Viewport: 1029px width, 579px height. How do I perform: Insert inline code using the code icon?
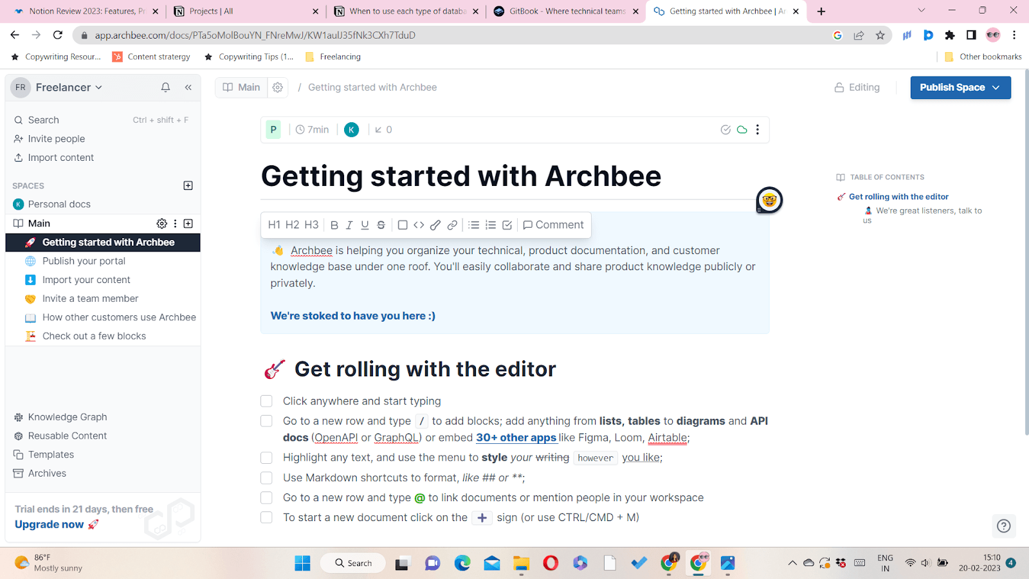pyautogui.click(x=419, y=225)
